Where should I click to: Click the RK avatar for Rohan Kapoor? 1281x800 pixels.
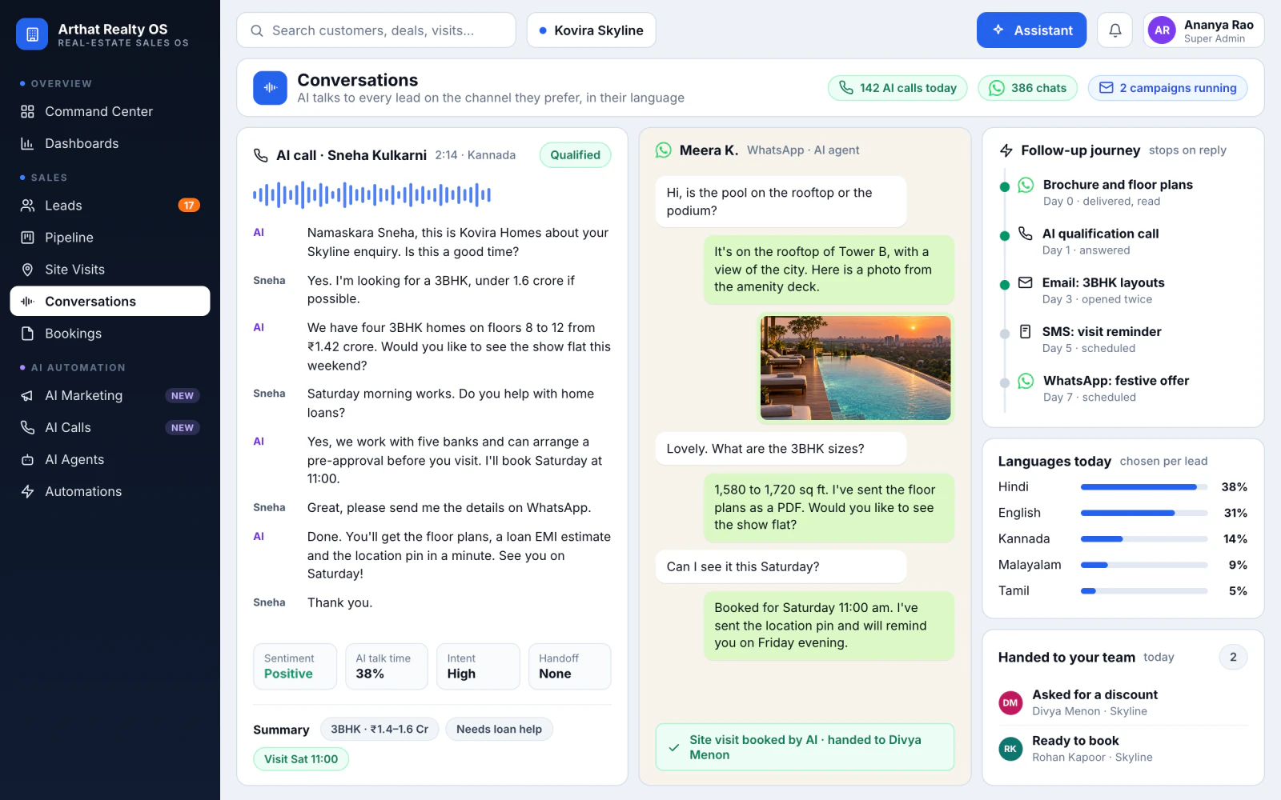pyautogui.click(x=1010, y=750)
